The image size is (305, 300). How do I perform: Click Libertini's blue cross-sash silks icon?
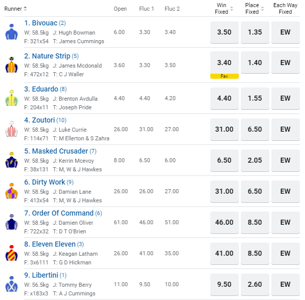tap(12, 284)
